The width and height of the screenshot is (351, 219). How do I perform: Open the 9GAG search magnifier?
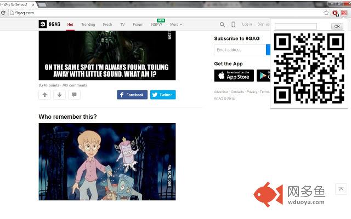point(222,24)
